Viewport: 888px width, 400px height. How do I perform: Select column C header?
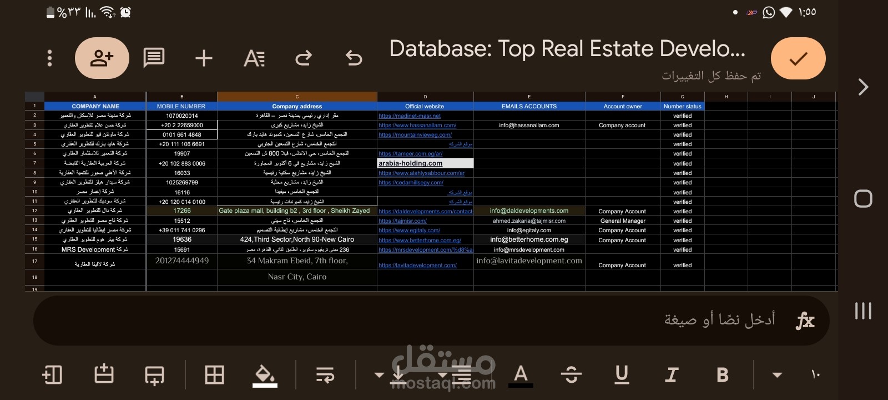297,97
